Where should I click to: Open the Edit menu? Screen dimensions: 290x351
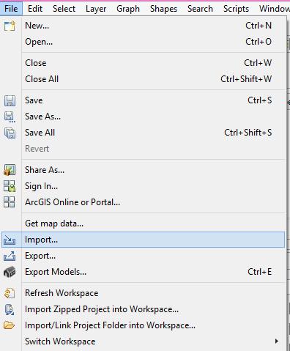click(x=35, y=9)
